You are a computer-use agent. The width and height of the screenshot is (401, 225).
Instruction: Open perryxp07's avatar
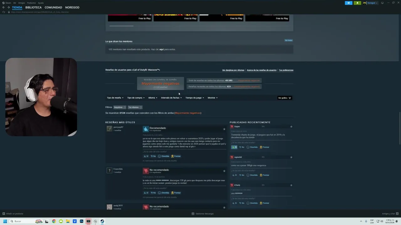click(x=109, y=128)
